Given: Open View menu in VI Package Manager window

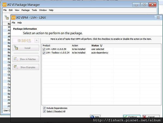Looking at the screenshot, I should pos(17,10).
